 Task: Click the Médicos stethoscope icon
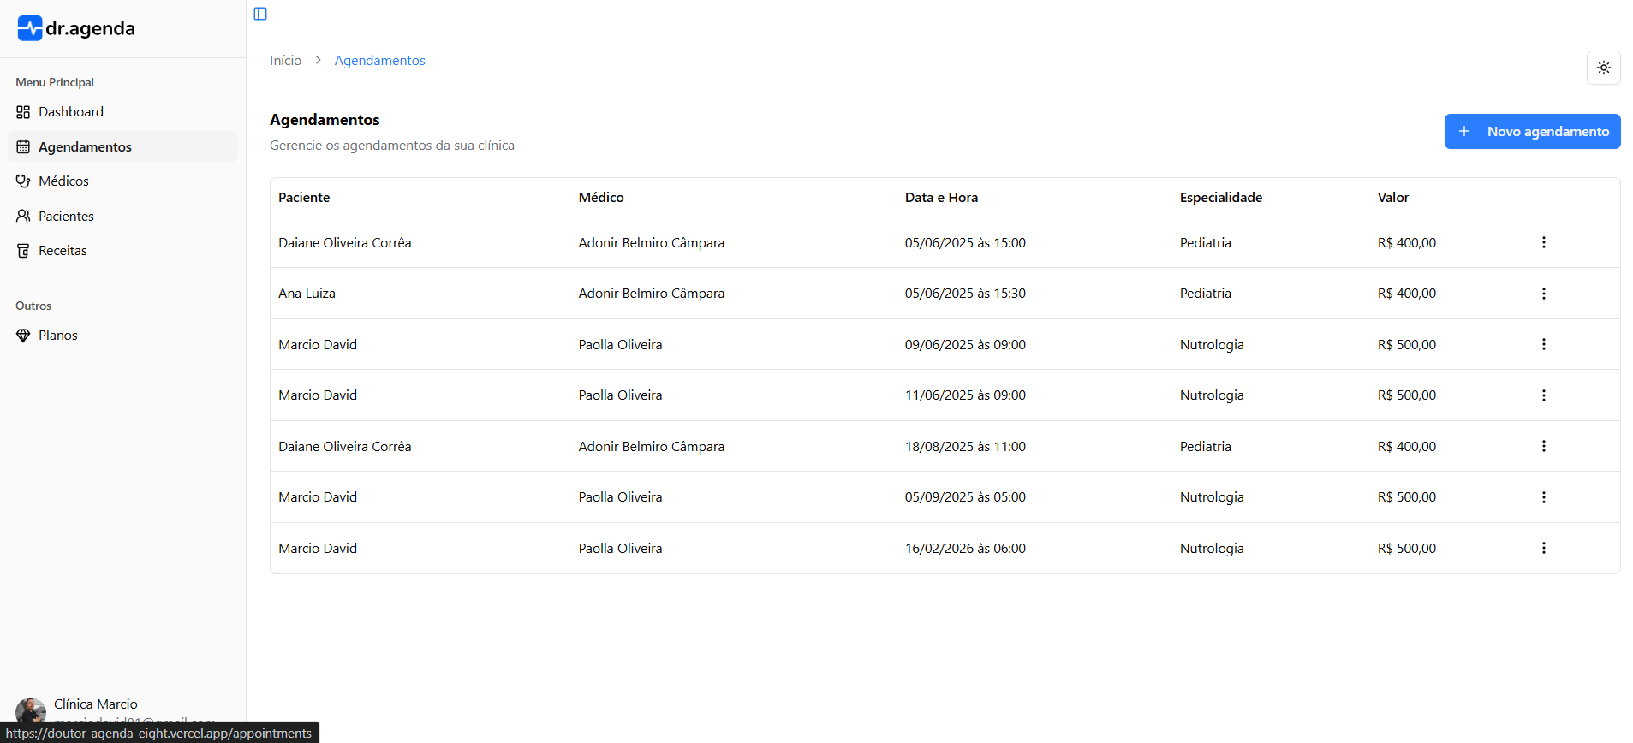point(23,181)
